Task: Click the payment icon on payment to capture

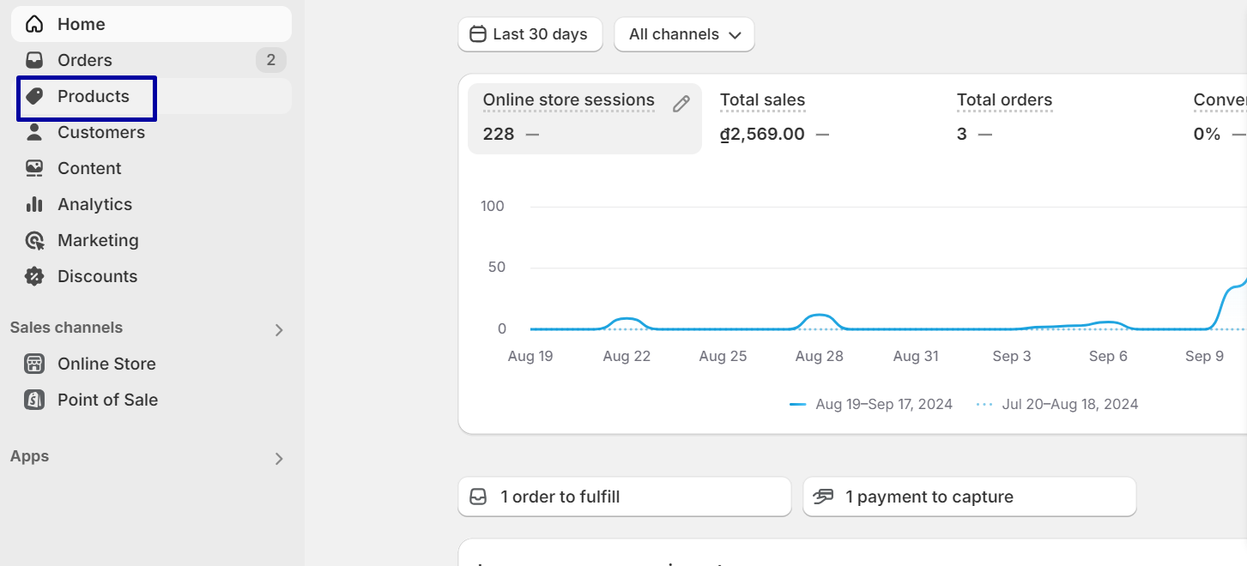Action: [824, 497]
